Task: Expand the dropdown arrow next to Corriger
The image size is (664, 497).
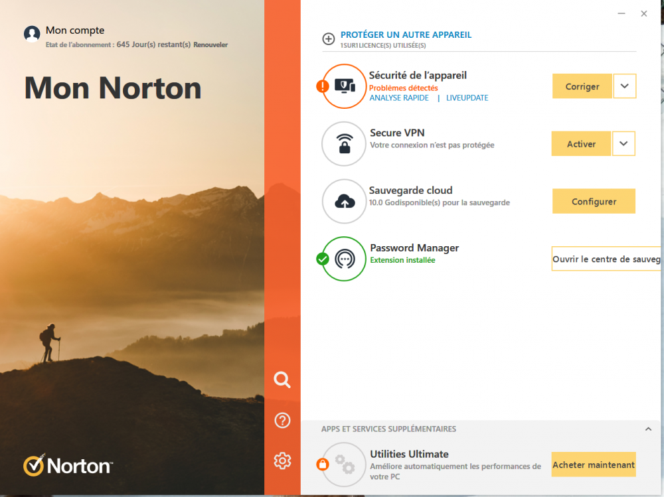Action: (x=625, y=86)
